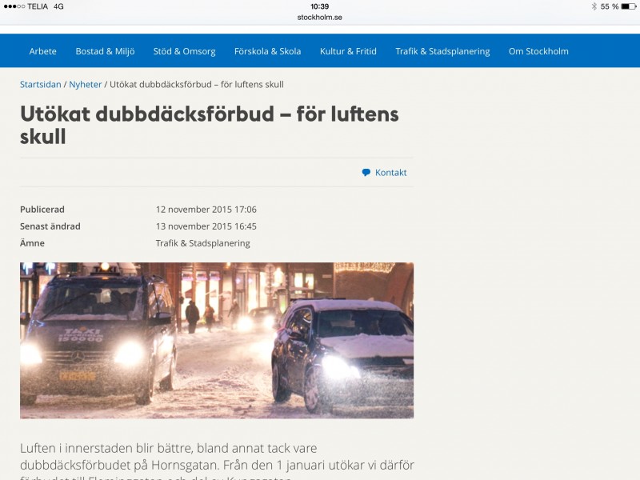Click the Ämne value Trafik & Stadsplanering

[203, 243]
